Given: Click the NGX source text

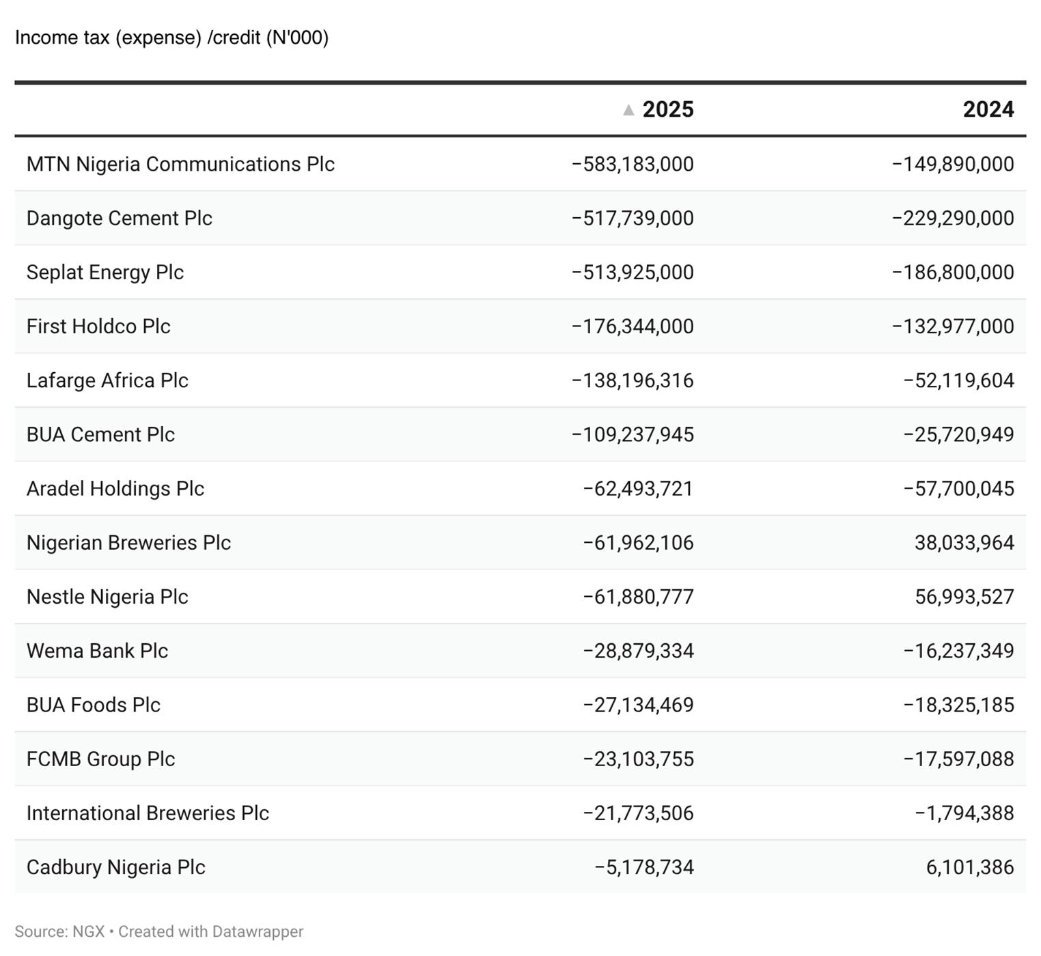Looking at the screenshot, I should point(88,931).
